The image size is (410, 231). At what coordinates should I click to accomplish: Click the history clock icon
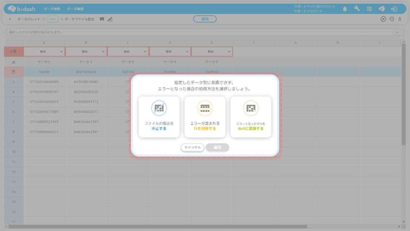[392, 19]
